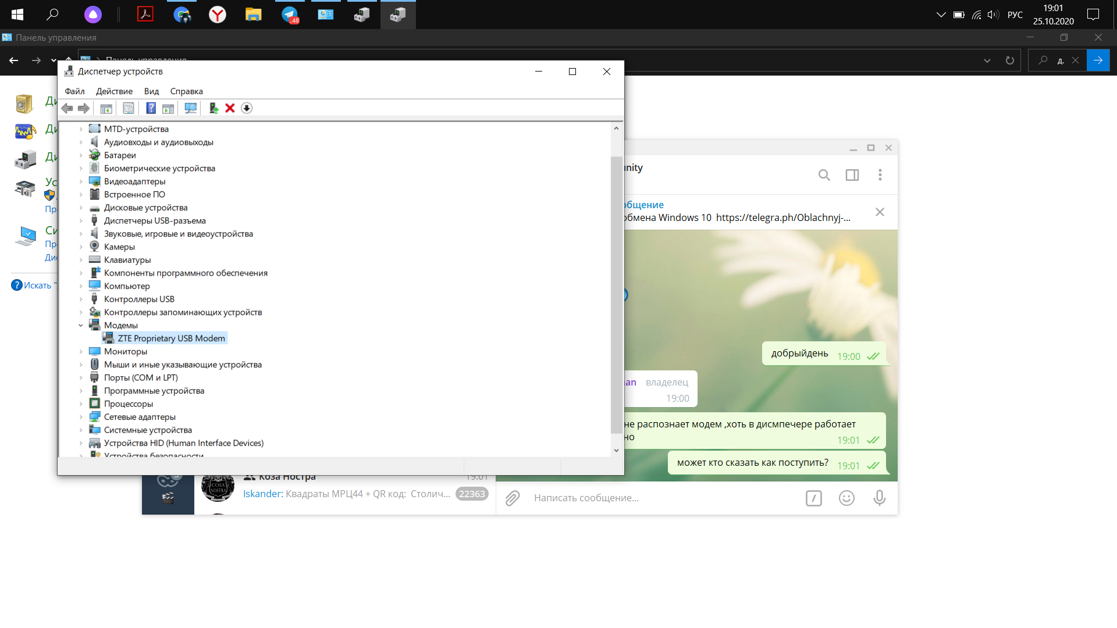Open the notification center icon

point(1093,15)
